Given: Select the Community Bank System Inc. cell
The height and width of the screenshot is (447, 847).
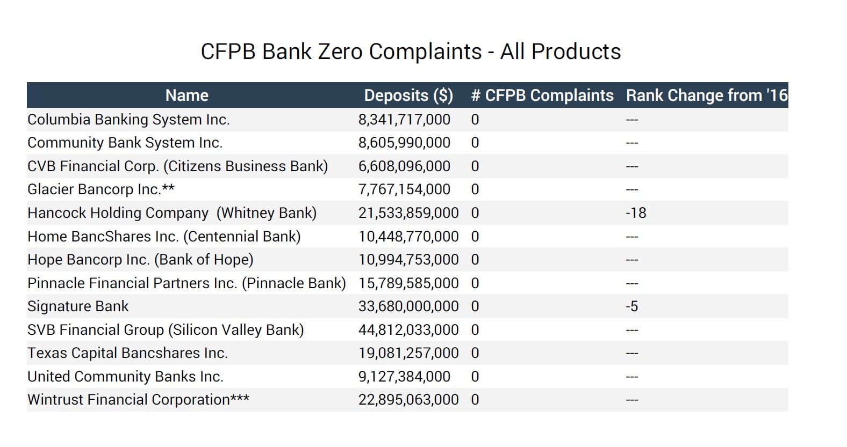Looking at the screenshot, I should (125, 143).
